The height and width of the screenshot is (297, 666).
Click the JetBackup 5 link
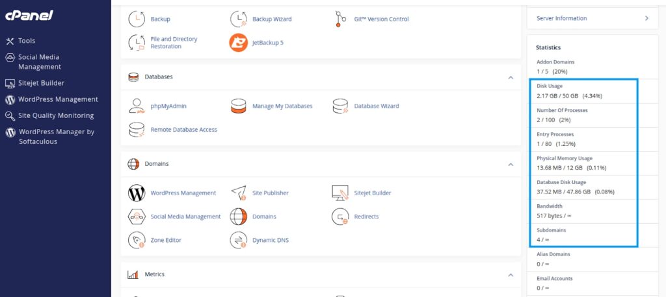267,43
